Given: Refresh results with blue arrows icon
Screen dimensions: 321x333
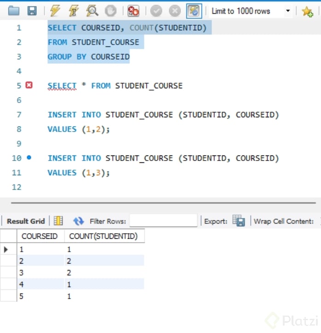Looking at the screenshot, I should (x=78, y=221).
